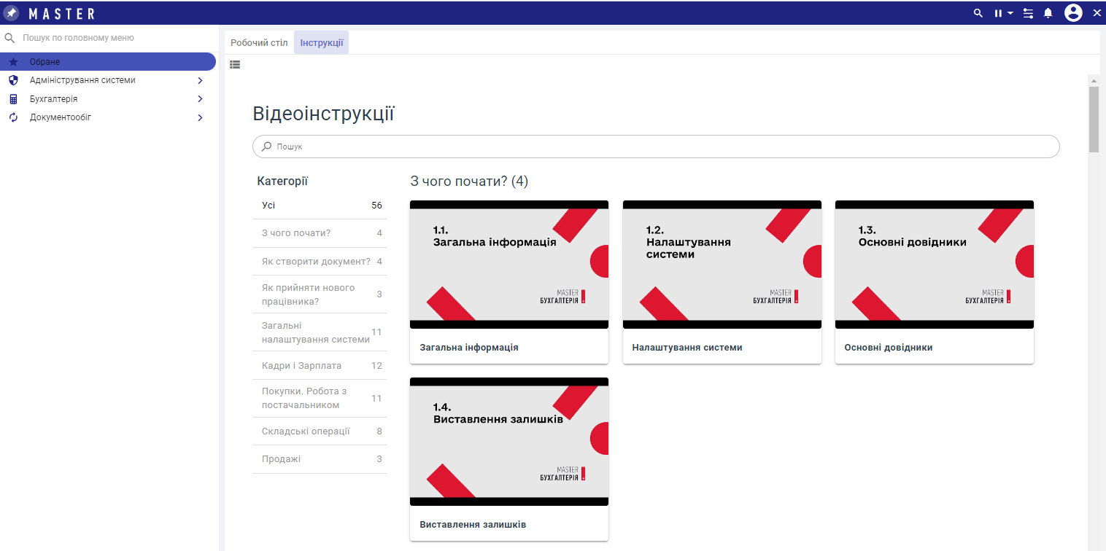
Task: Click the notifications bell icon
Action: click(1048, 13)
